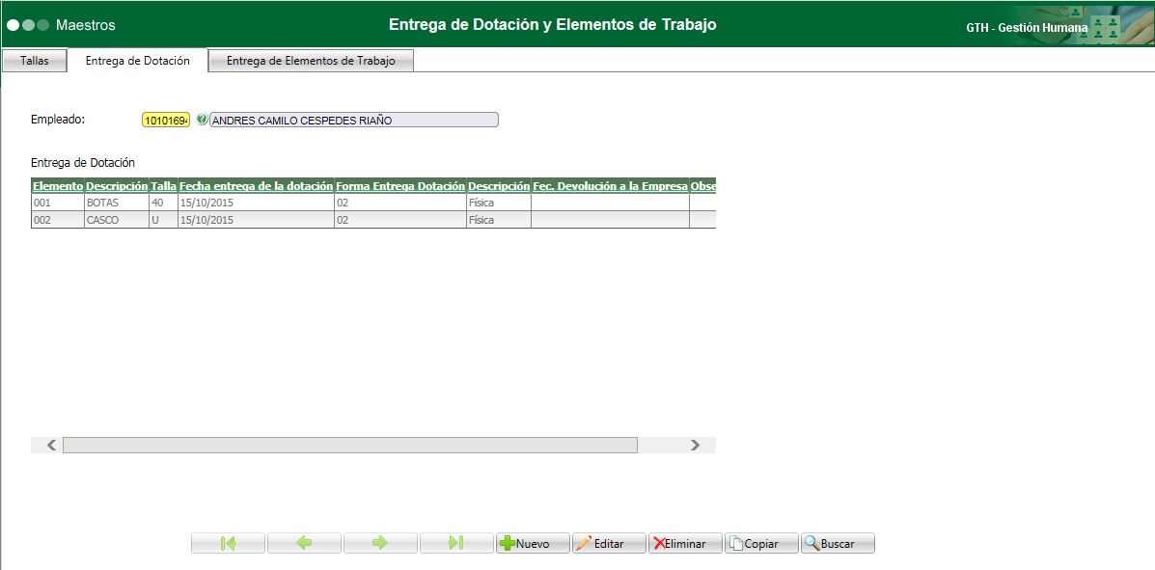This screenshot has width=1155, height=570.
Task: Go to previous record arrow
Action: click(304, 544)
